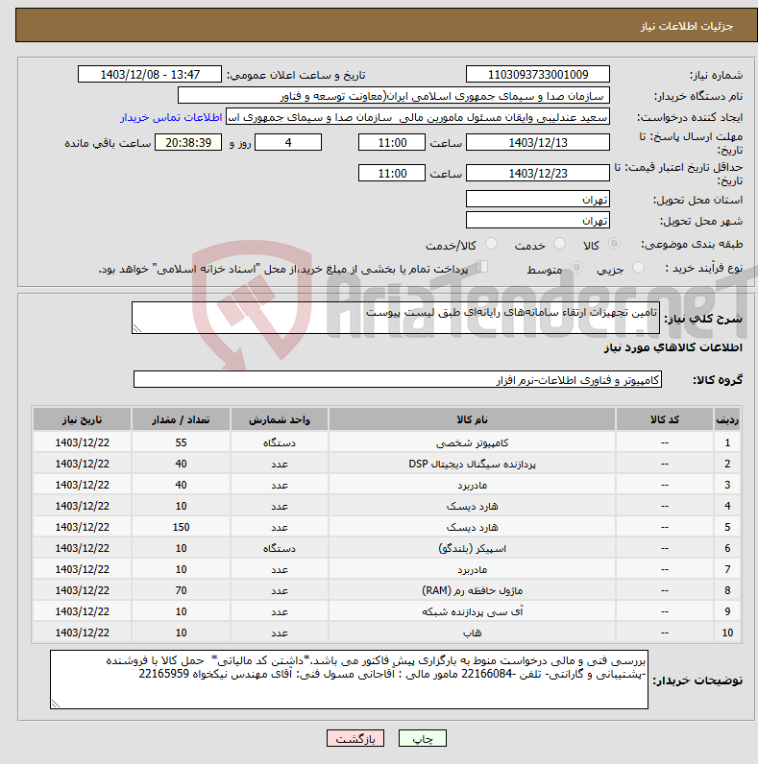Click the اسپیکر (بلندگو) item name
This screenshot has height=764, width=758.
click(472, 549)
